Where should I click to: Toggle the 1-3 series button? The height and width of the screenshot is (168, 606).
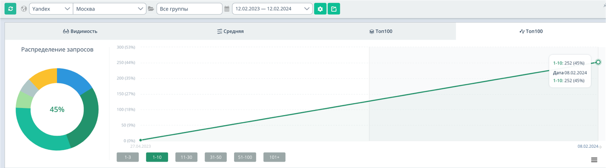128,157
